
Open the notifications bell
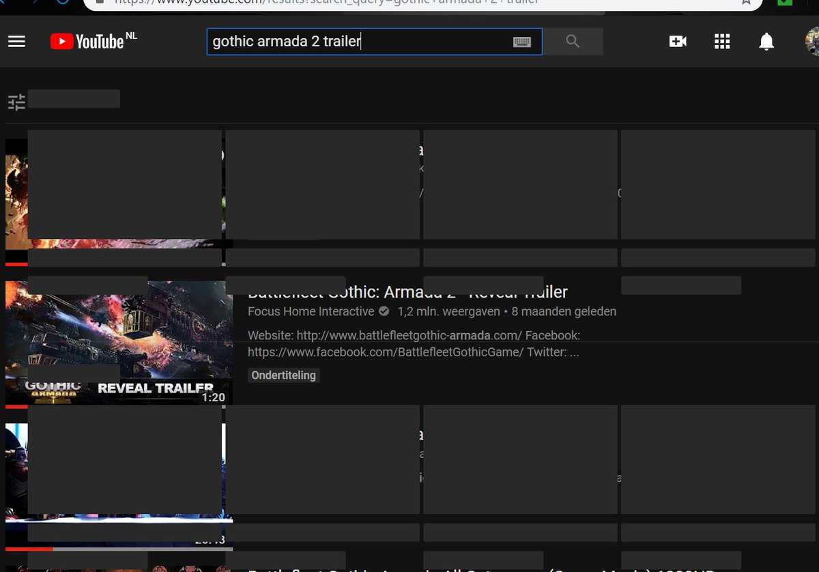(766, 42)
